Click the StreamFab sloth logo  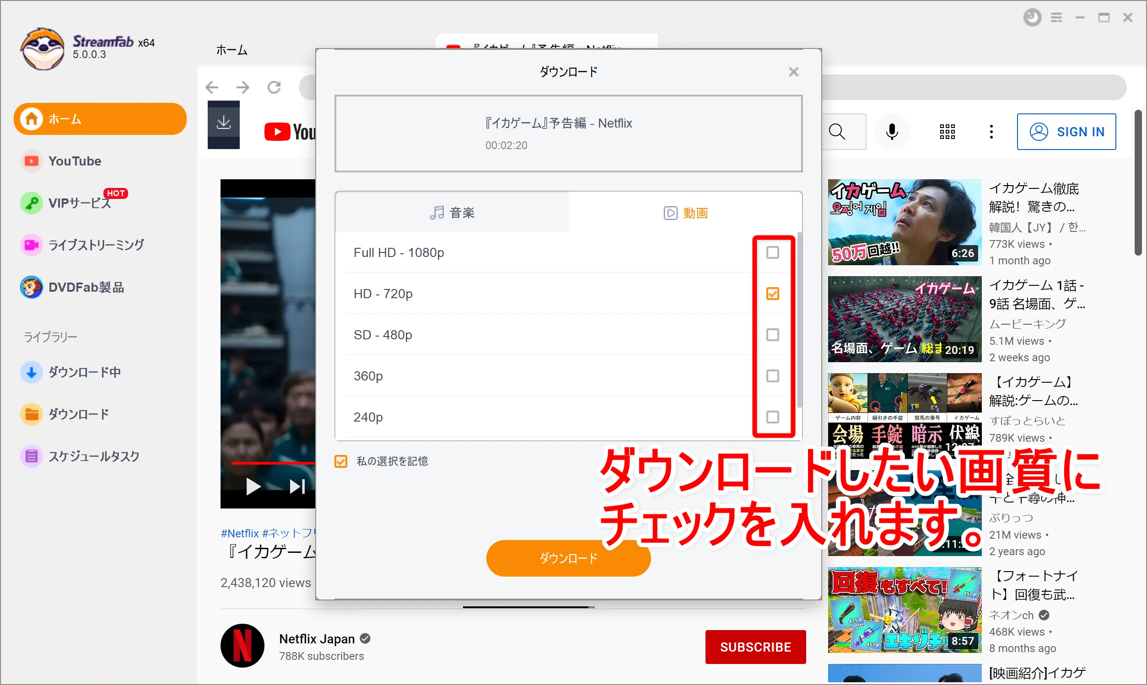(42, 48)
